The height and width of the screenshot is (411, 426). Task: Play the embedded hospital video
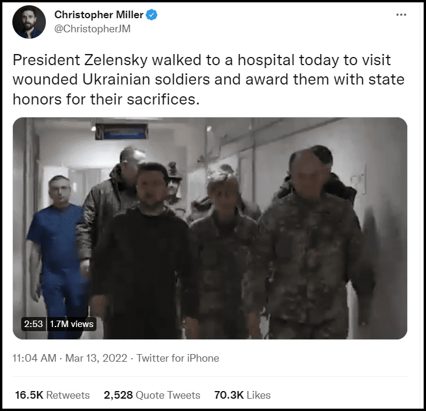(x=209, y=228)
